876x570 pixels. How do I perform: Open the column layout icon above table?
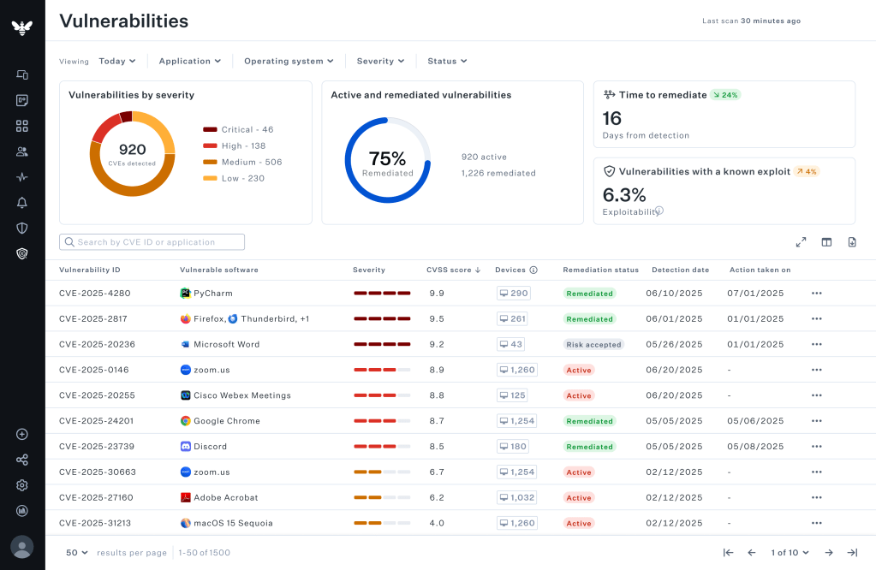[826, 242]
